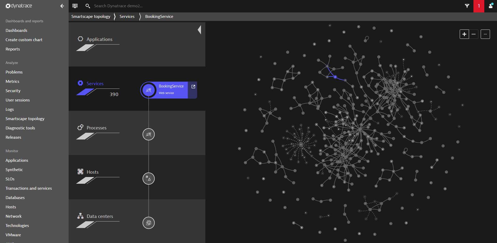Select the Applications layer heading
Viewport: 497px width, 243px height.
pos(99,39)
